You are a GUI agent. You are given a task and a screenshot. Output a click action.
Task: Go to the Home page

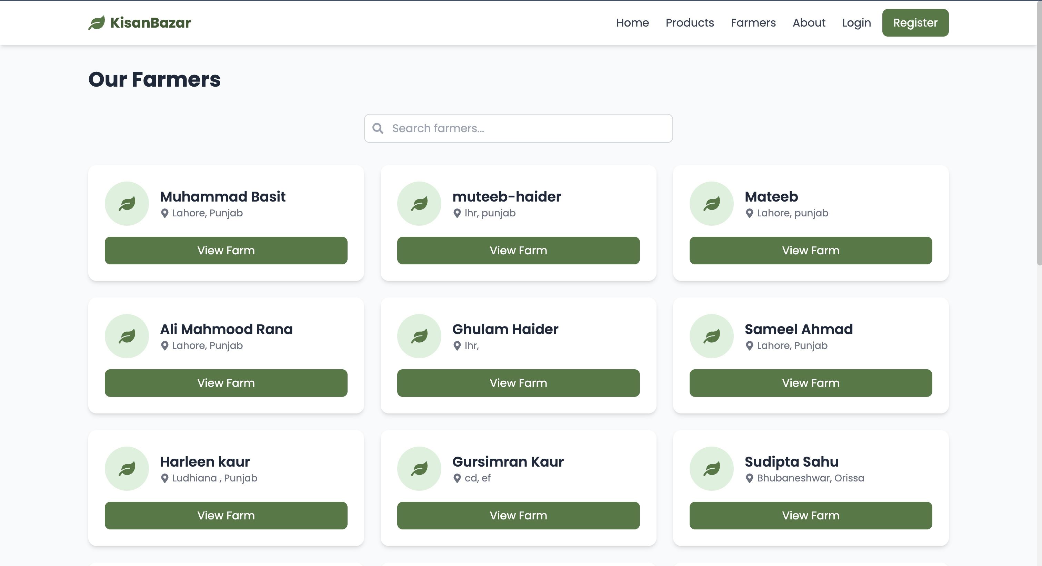(632, 23)
